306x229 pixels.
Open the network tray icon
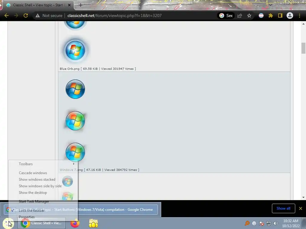point(269,223)
